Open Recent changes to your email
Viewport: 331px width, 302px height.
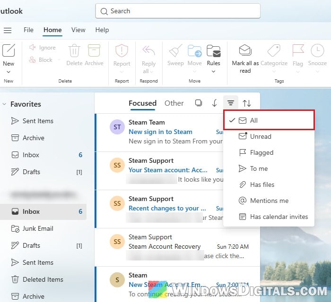click(159, 209)
